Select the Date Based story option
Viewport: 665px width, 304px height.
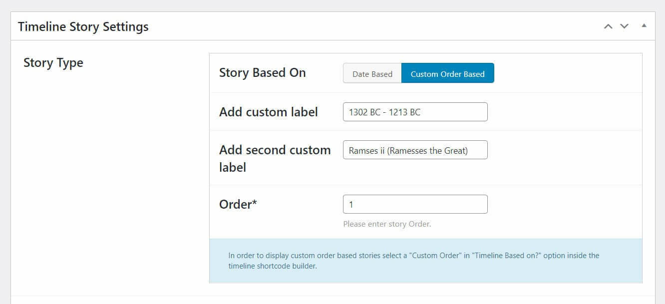pos(372,73)
